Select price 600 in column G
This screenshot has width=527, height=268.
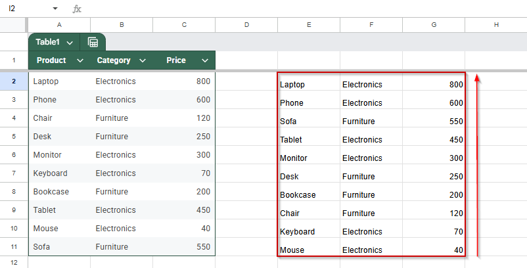(x=434, y=100)
